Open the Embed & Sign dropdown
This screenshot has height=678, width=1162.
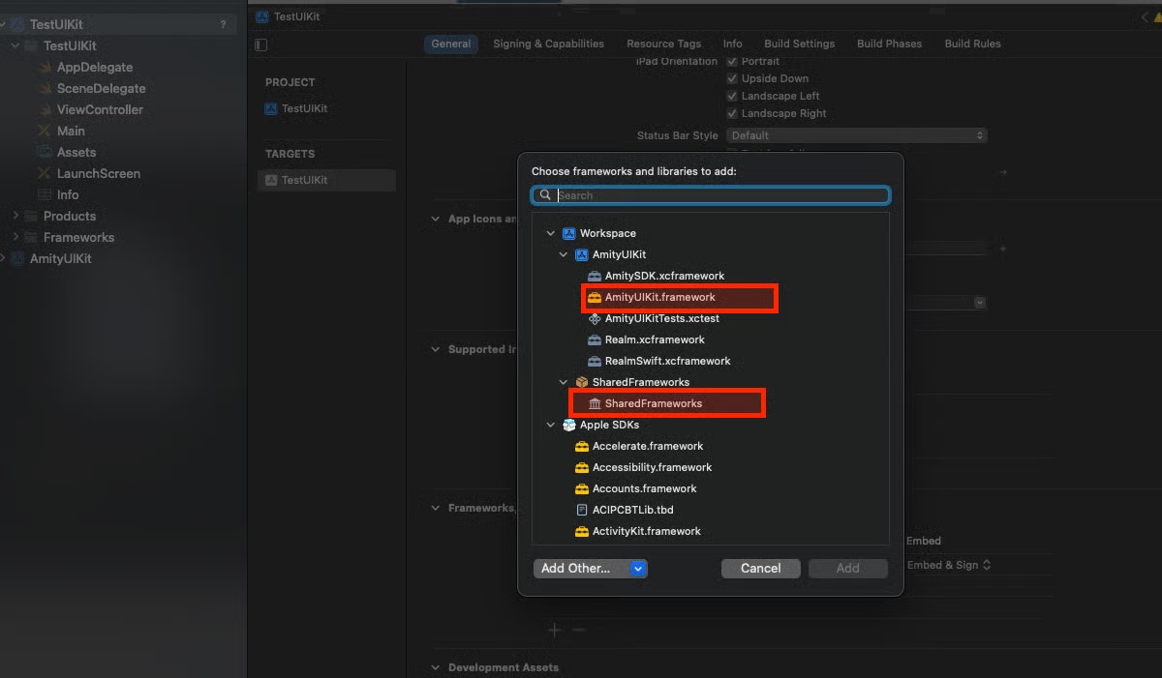tap(950, 565)
